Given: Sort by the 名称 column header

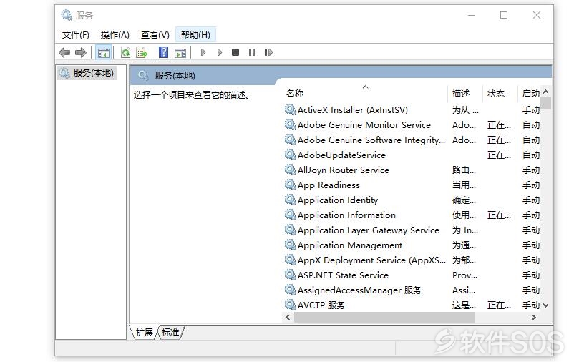Looking at the screenshot, I should click(295, 93).
